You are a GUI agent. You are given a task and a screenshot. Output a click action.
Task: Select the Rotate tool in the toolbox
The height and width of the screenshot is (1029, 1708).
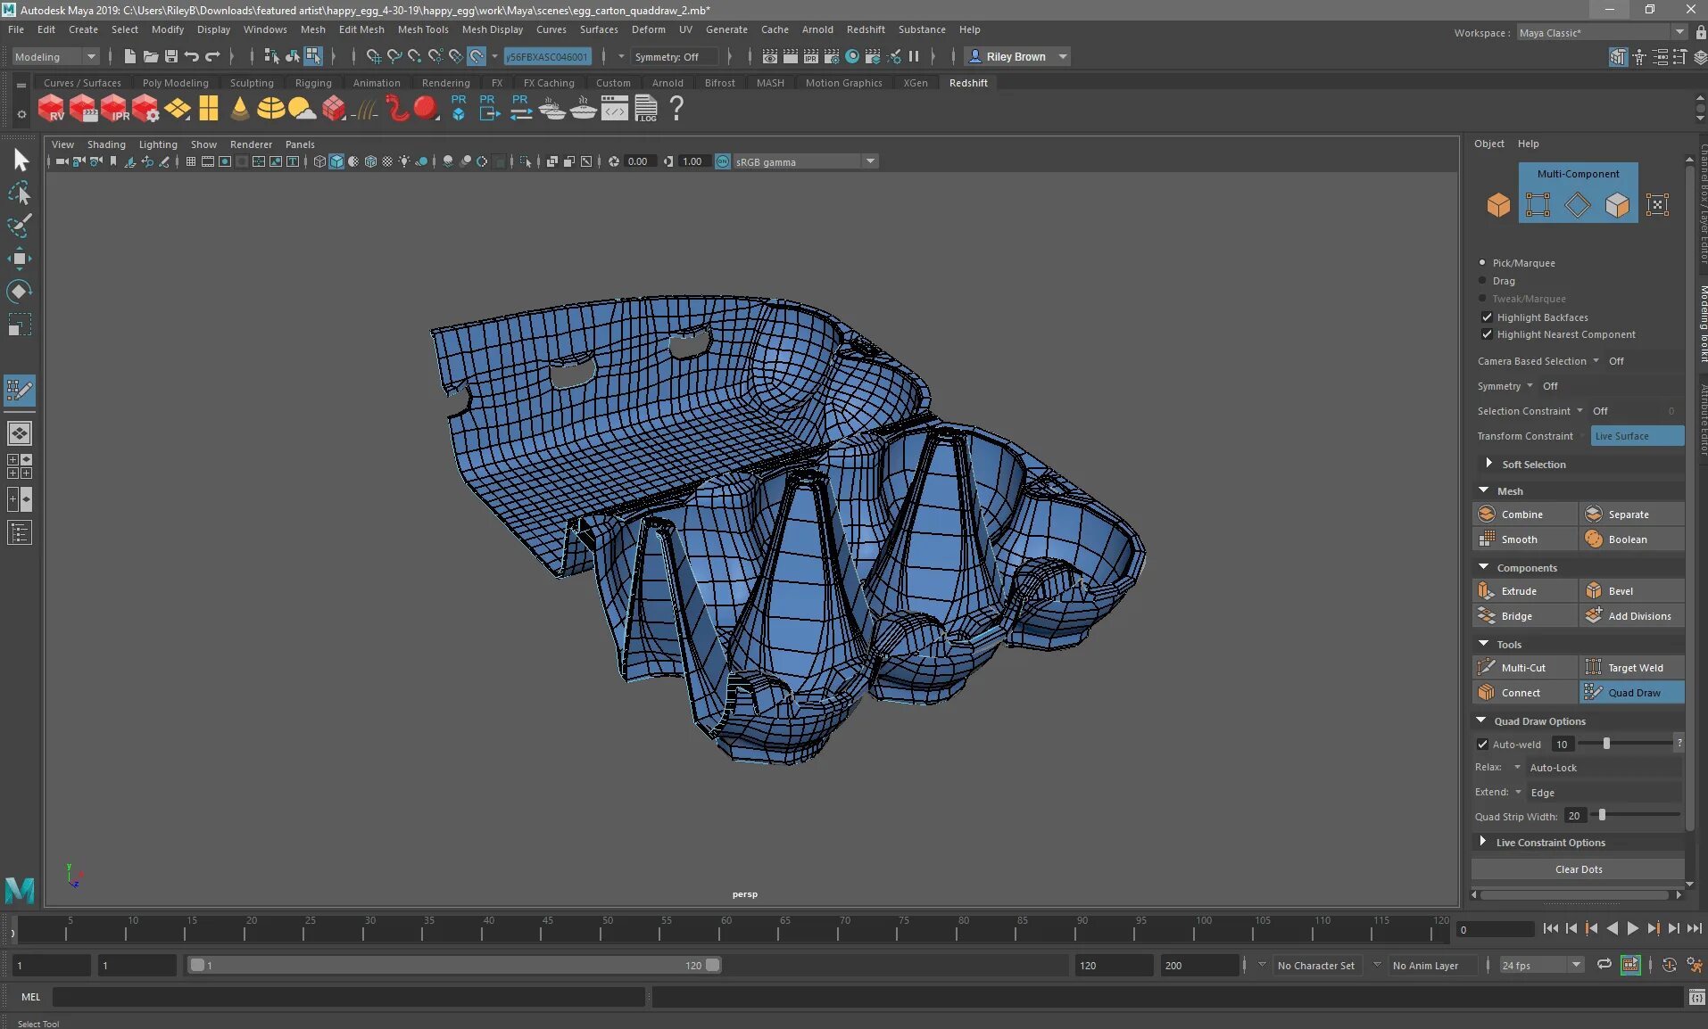pyautogui.click(x=19, y=292)
